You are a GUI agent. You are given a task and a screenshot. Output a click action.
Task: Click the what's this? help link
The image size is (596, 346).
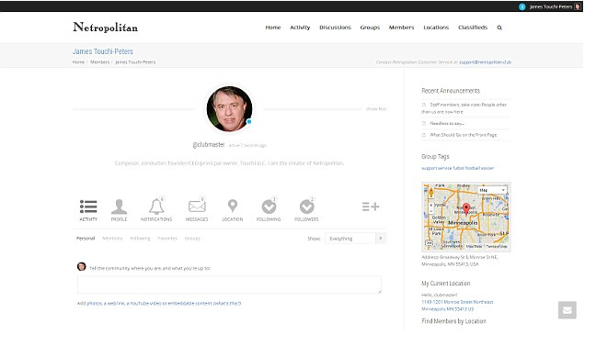tap(227, 303)
